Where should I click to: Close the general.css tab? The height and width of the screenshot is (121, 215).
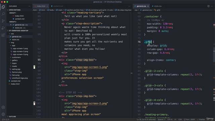pos(148,6)
